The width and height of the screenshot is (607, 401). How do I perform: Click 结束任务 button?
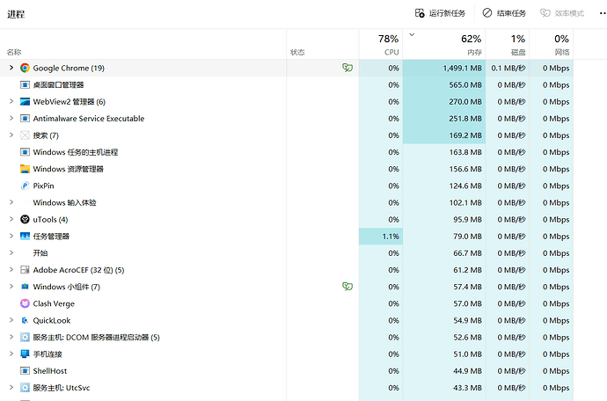(x=504, y=14)
